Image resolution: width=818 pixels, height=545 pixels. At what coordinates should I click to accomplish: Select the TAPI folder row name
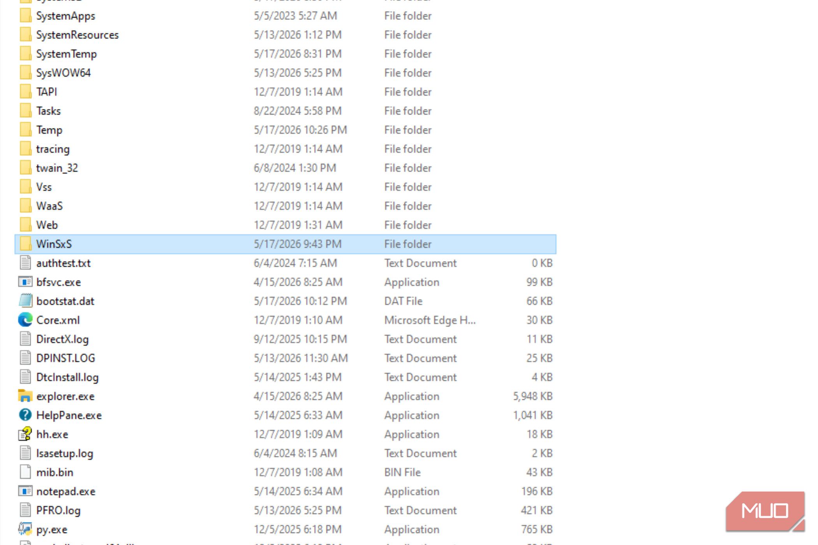[47, 92]
